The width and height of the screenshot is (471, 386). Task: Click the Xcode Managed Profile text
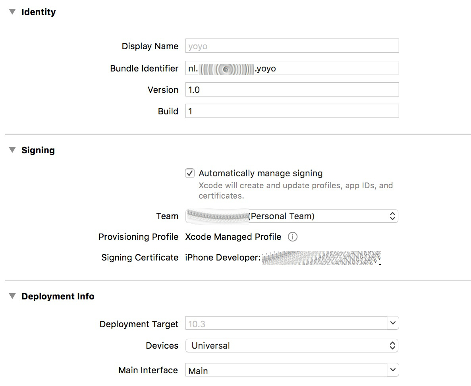tap(233, 237)
